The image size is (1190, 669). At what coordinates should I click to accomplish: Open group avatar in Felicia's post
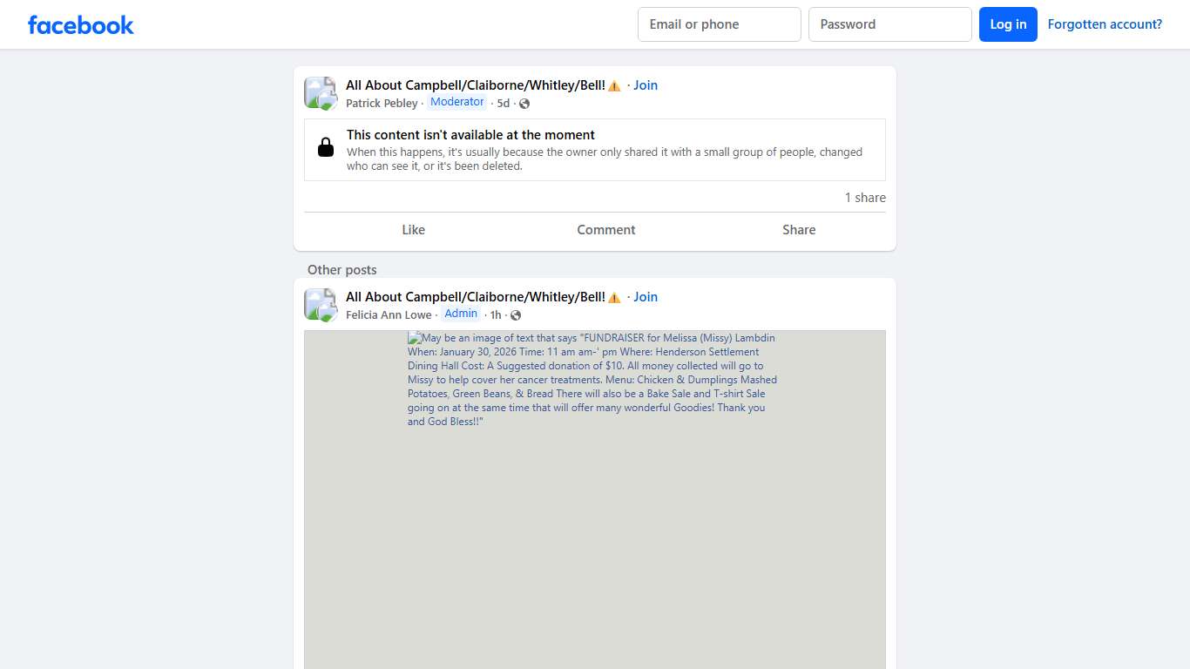[x=320, y=305]
